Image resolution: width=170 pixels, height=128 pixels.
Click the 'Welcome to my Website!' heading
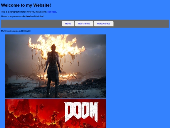tap(26, 5)
